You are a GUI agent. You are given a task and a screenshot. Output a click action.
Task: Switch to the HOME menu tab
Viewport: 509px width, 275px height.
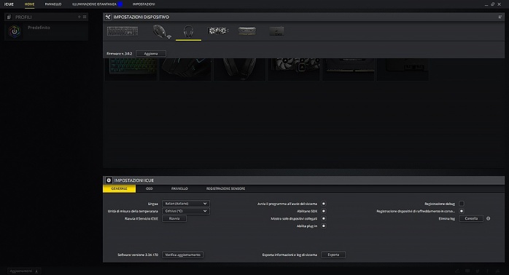(30, 4)
